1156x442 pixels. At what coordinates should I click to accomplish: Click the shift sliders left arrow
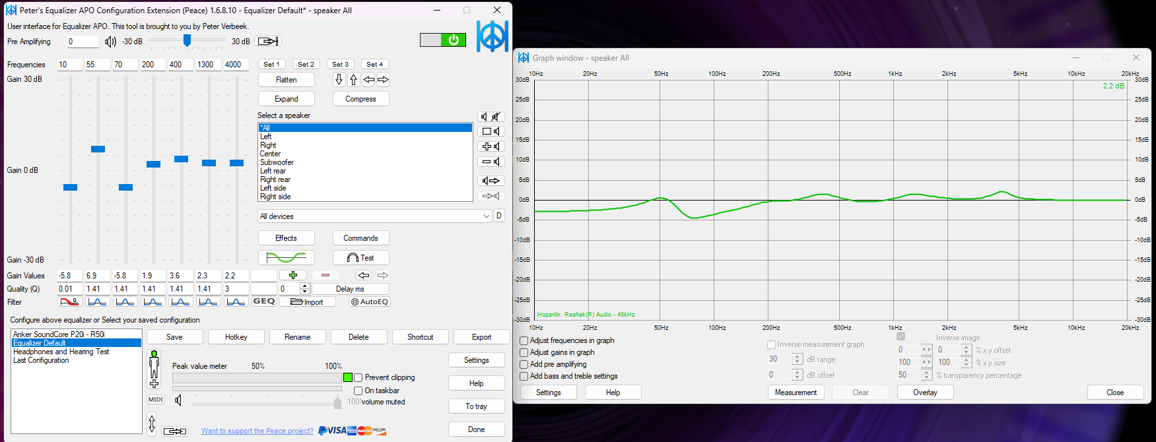[x=368, y=80]
